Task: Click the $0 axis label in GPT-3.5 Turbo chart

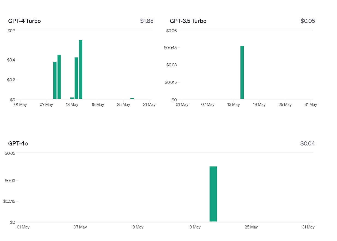Action: (175, 100)
